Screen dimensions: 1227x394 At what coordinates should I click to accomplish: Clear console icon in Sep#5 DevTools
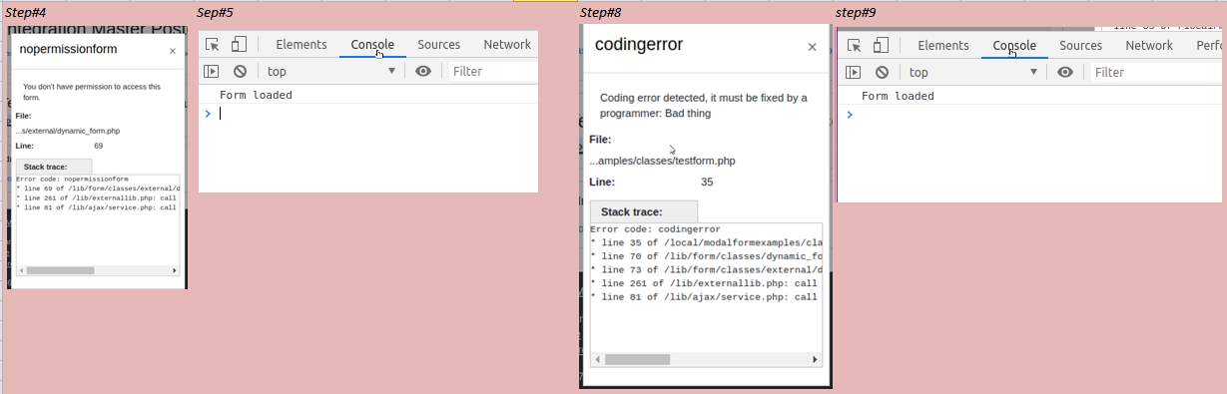(240, 71)
